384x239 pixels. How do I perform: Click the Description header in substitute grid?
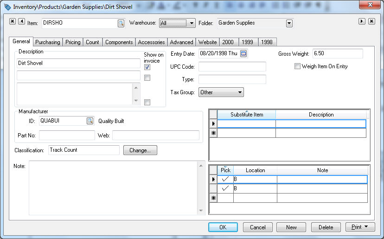coord(321,115)
